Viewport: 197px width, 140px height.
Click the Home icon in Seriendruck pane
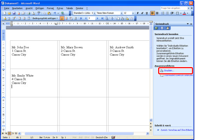pos(168,28)
